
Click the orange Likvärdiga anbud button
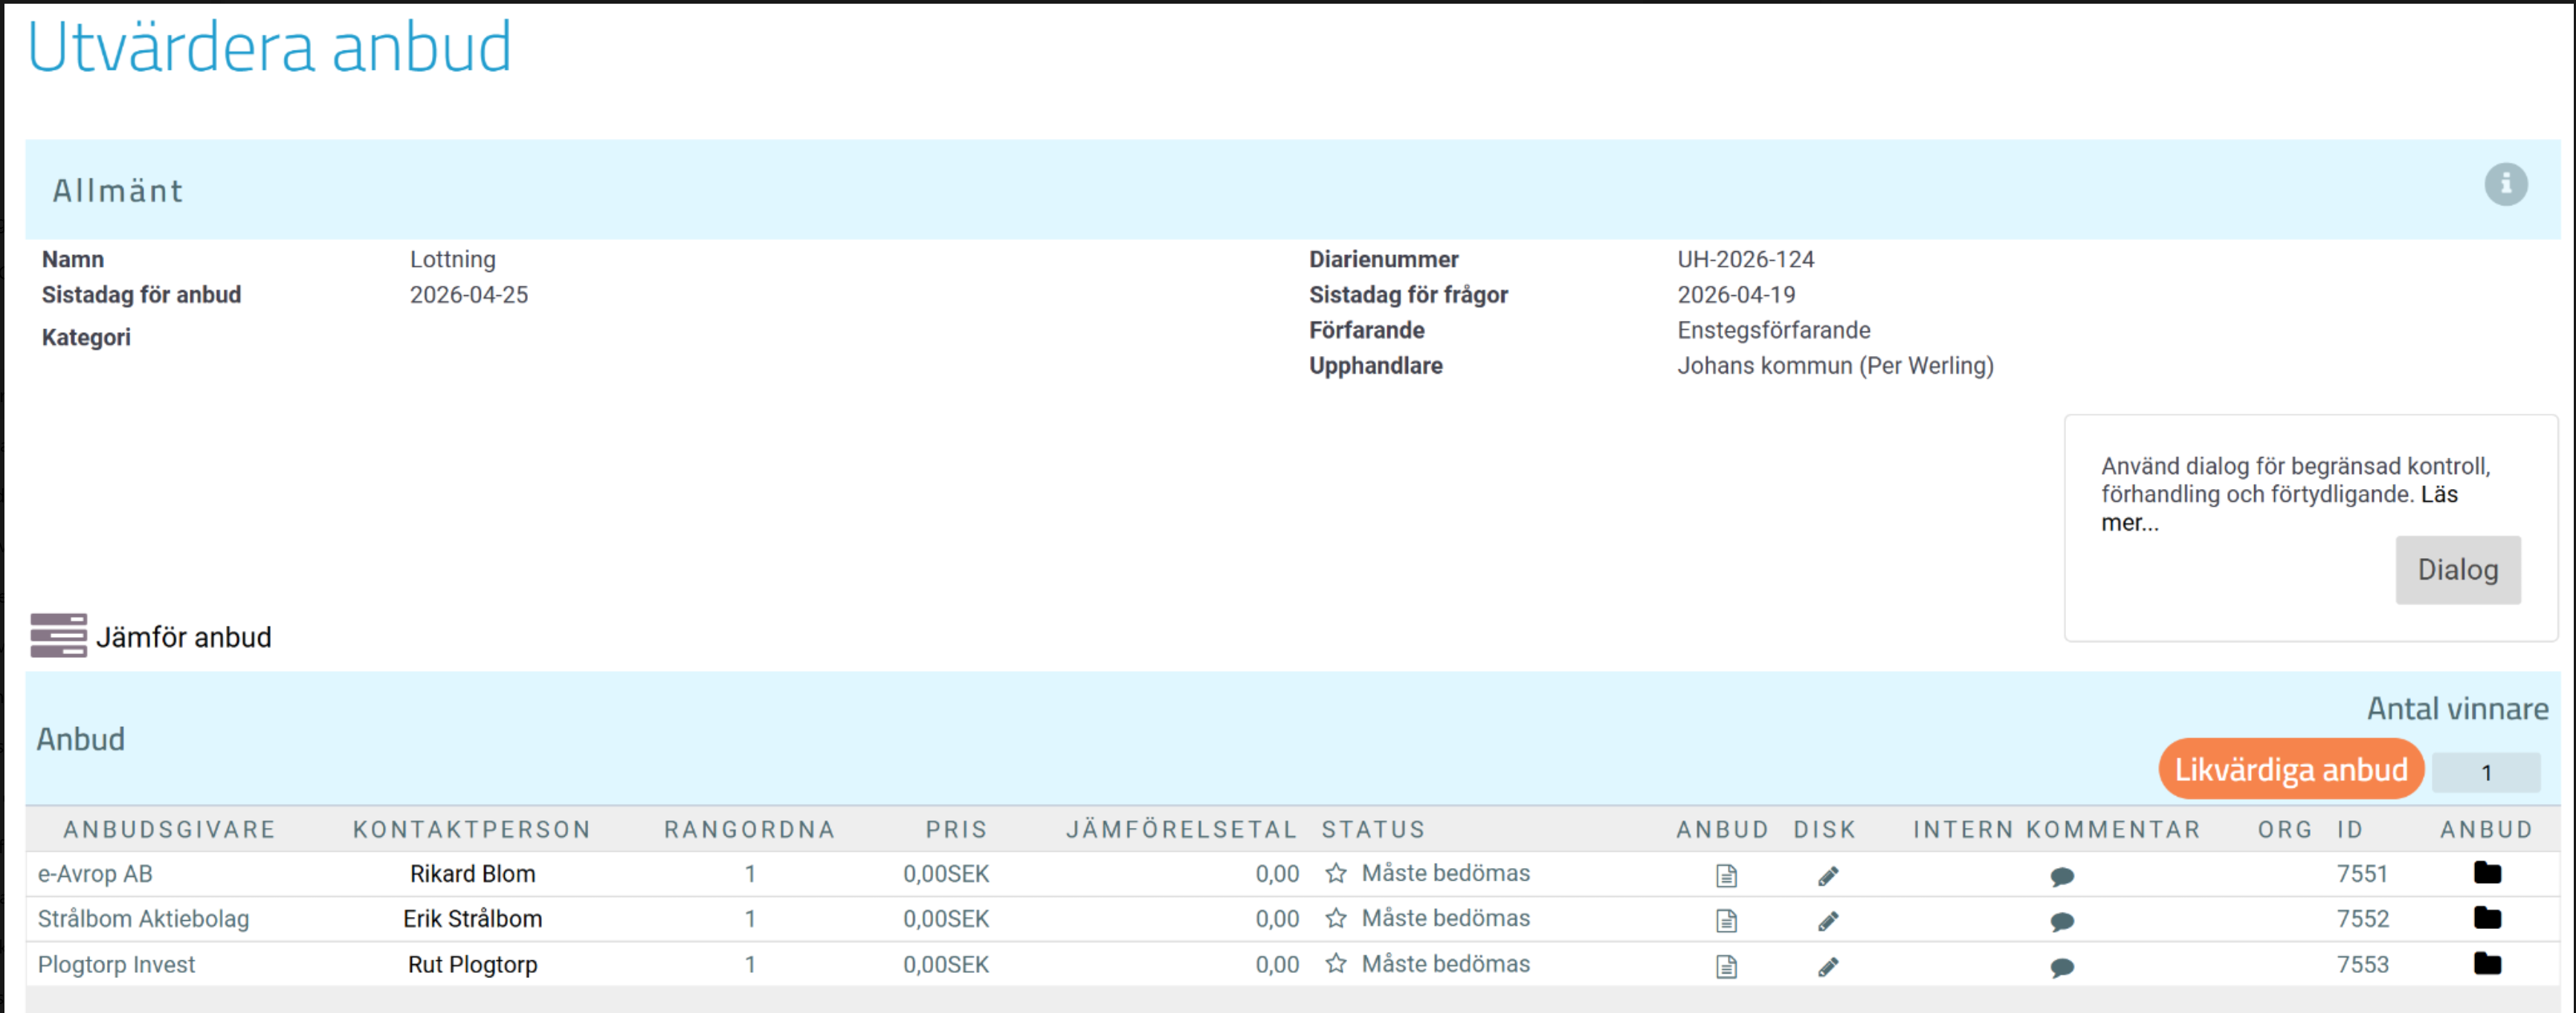click(x=2290, y=769)
